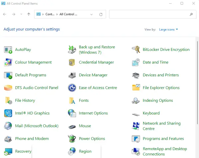Viewport: 199px width, 158px height.
Task: Click the Mouse icon
Action: pyautogui.click(x=72, y=127)
